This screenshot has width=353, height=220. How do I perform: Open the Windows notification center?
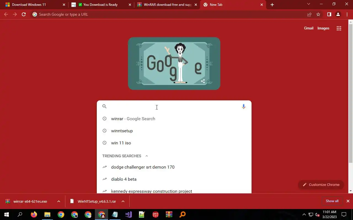point(344,215)
